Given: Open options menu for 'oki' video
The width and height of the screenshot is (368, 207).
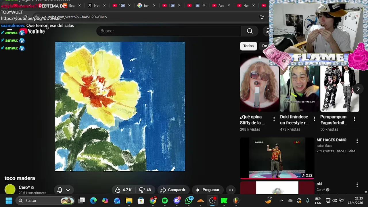Looking at the screenshot, I should click(x=357, y=185).
